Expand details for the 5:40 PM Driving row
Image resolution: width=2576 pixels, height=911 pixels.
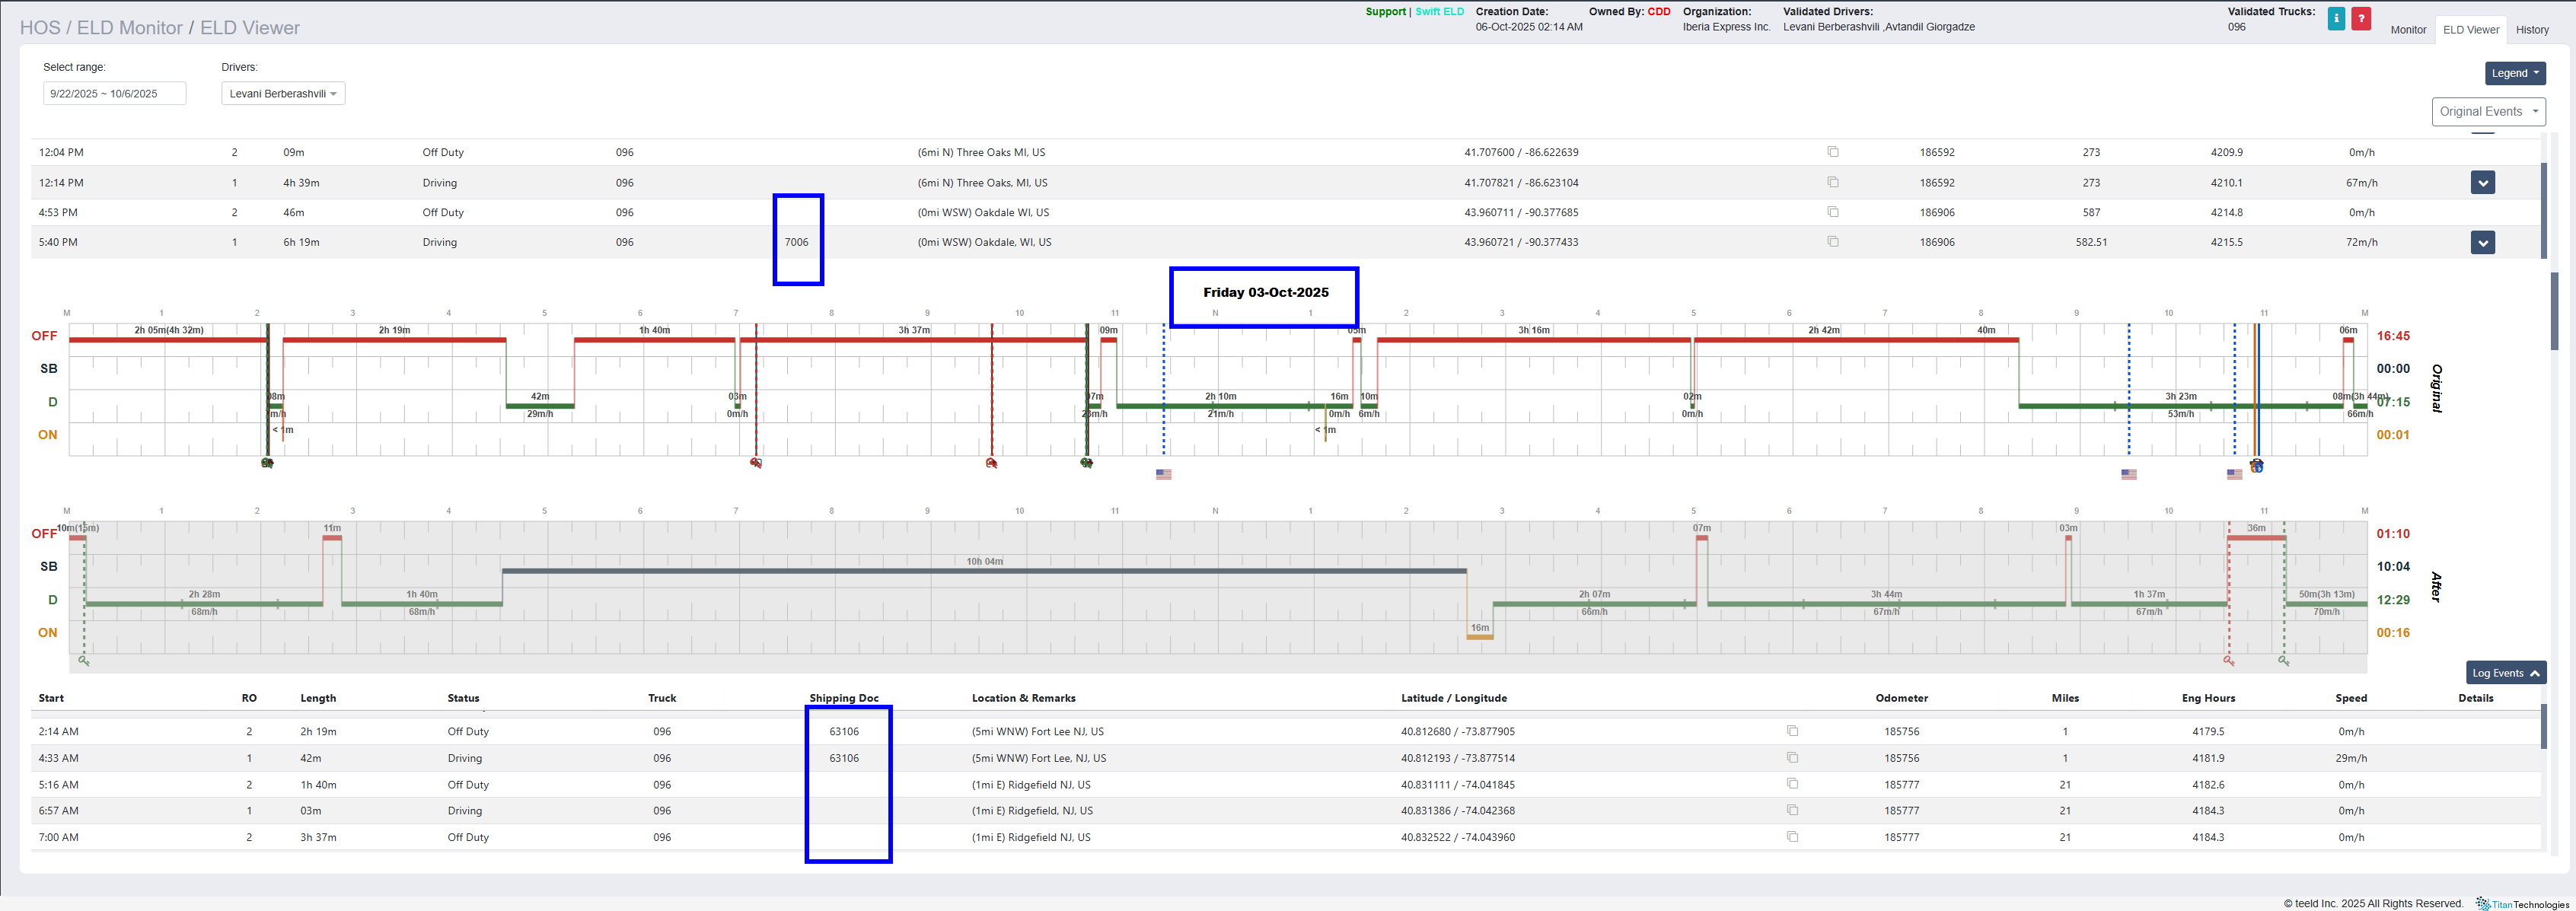2482,243
